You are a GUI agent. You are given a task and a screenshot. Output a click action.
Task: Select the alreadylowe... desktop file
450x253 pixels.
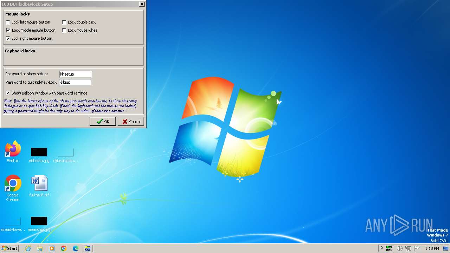[13, 224]
